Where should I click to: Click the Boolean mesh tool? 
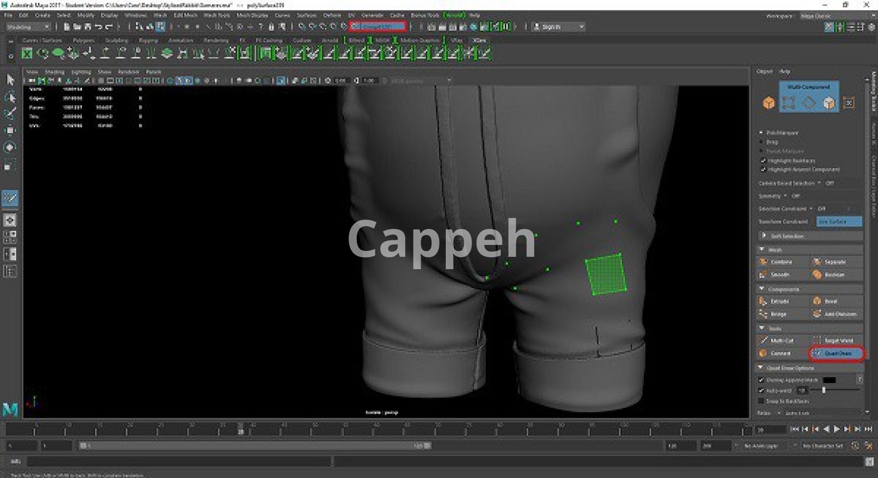coord(834,275)
